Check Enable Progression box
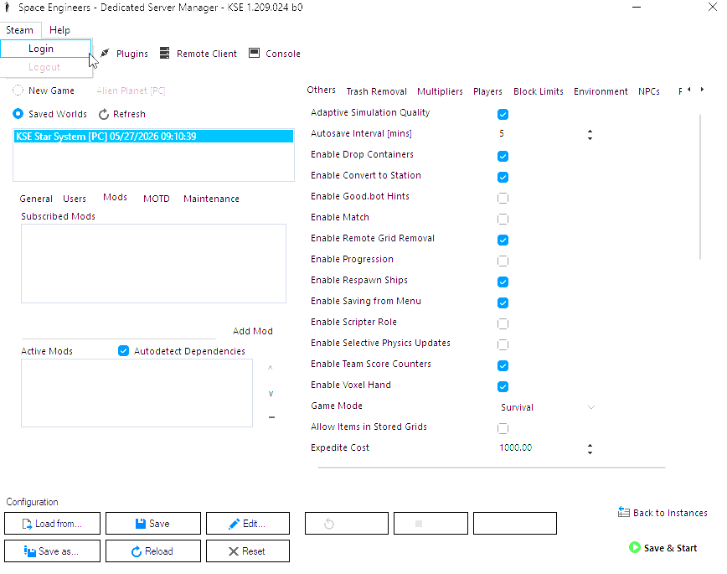The height and width of the screenshot is (574, 727). point(503,261)
